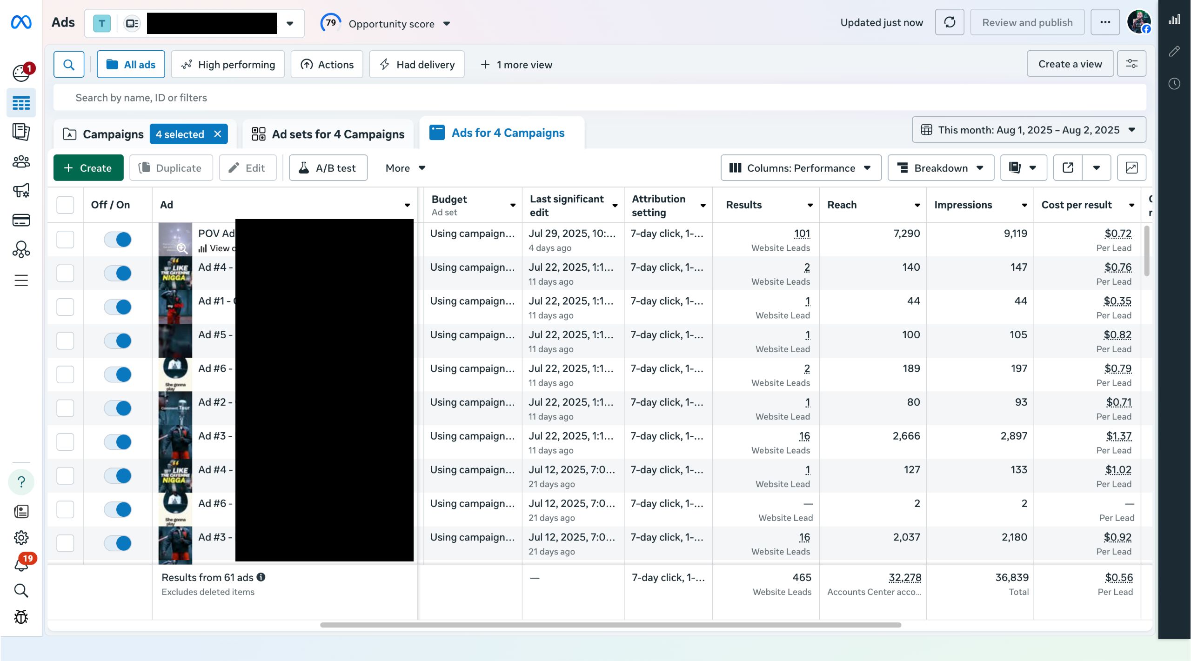
Task: Toggle off Ad #1 switch
Action: click(118, 307)
